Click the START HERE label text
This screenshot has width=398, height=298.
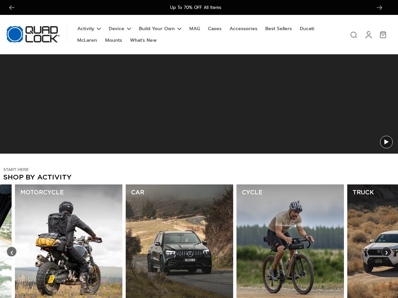coord(16,170)
